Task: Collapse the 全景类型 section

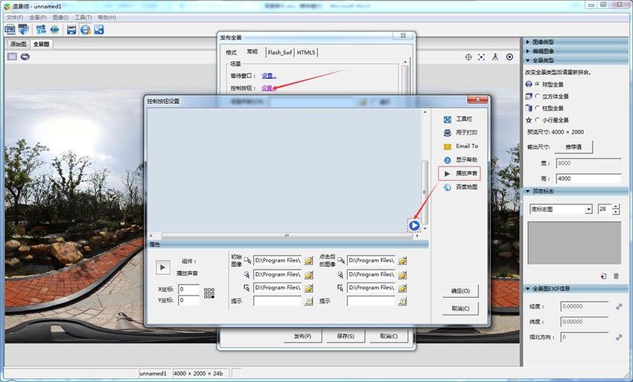Action: point(529,60)
